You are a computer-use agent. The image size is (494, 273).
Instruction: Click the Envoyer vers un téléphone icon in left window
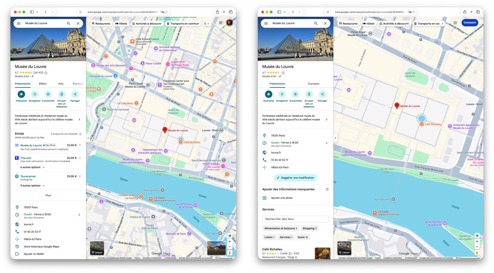62,94
